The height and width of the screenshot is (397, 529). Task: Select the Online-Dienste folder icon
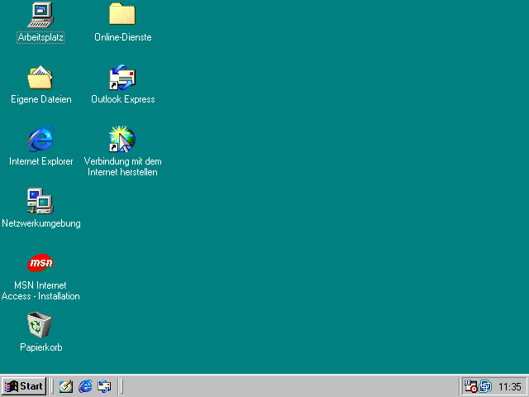click(122, 14)
